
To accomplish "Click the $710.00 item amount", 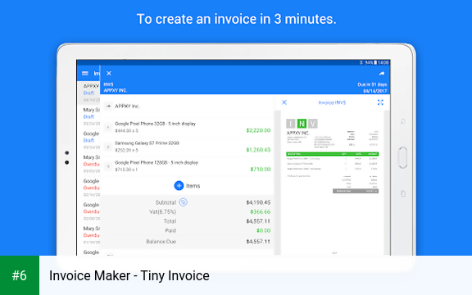I will click(261, 169).
